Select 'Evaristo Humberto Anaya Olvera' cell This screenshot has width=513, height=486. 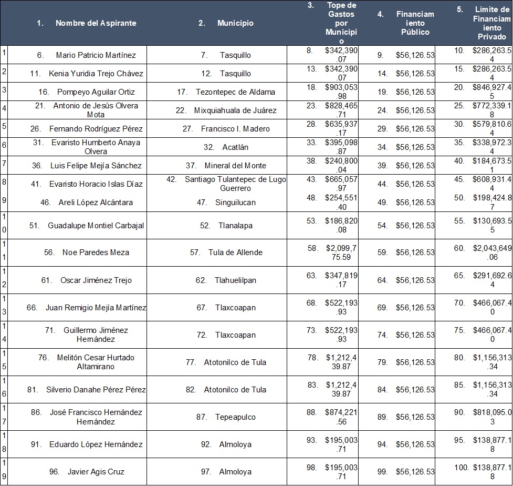(96, 147)
